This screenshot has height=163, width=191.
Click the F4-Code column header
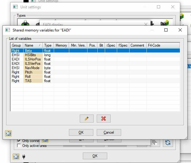click(x=163, y=45)
